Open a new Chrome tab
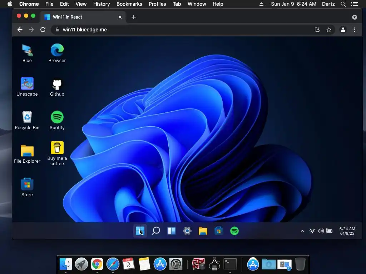Viewport: 366px width, 274px height. (x=134, y=17)
